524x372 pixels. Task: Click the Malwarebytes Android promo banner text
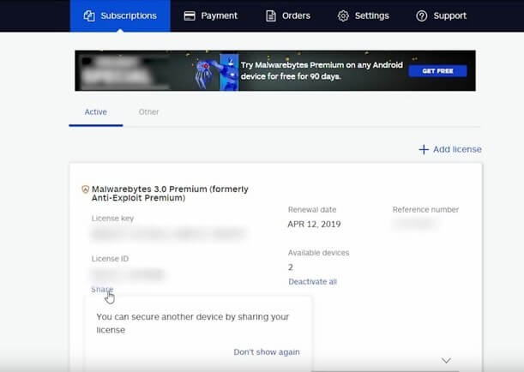click(322, 70)
